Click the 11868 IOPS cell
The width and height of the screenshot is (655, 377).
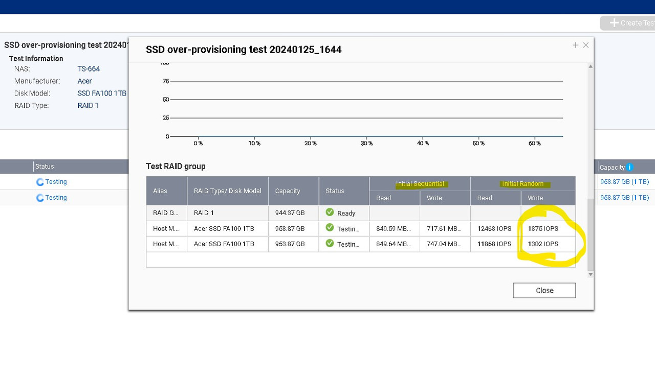click(495, 244)
